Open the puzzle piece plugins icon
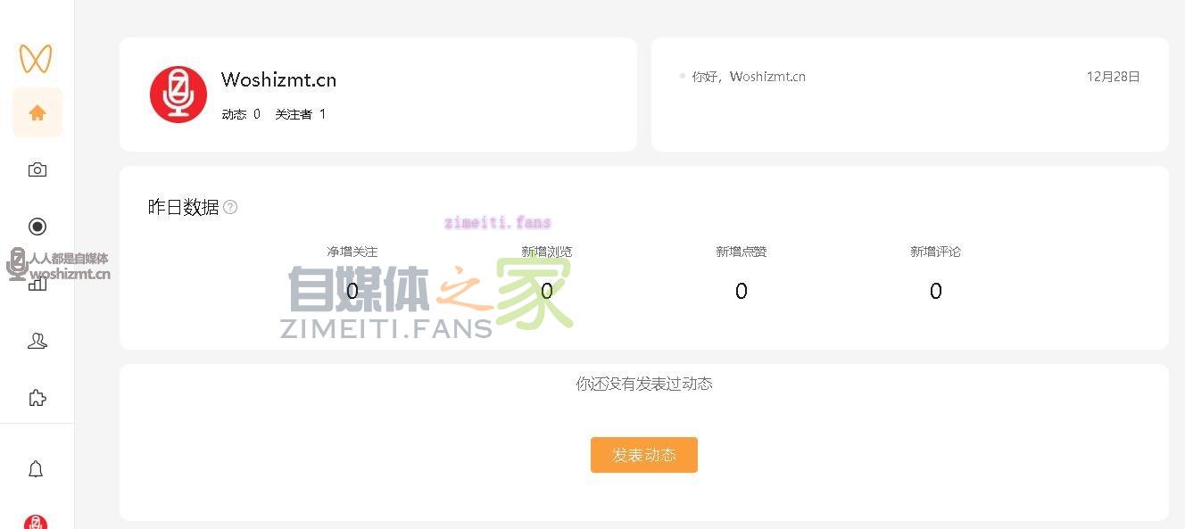 (37, 398)
